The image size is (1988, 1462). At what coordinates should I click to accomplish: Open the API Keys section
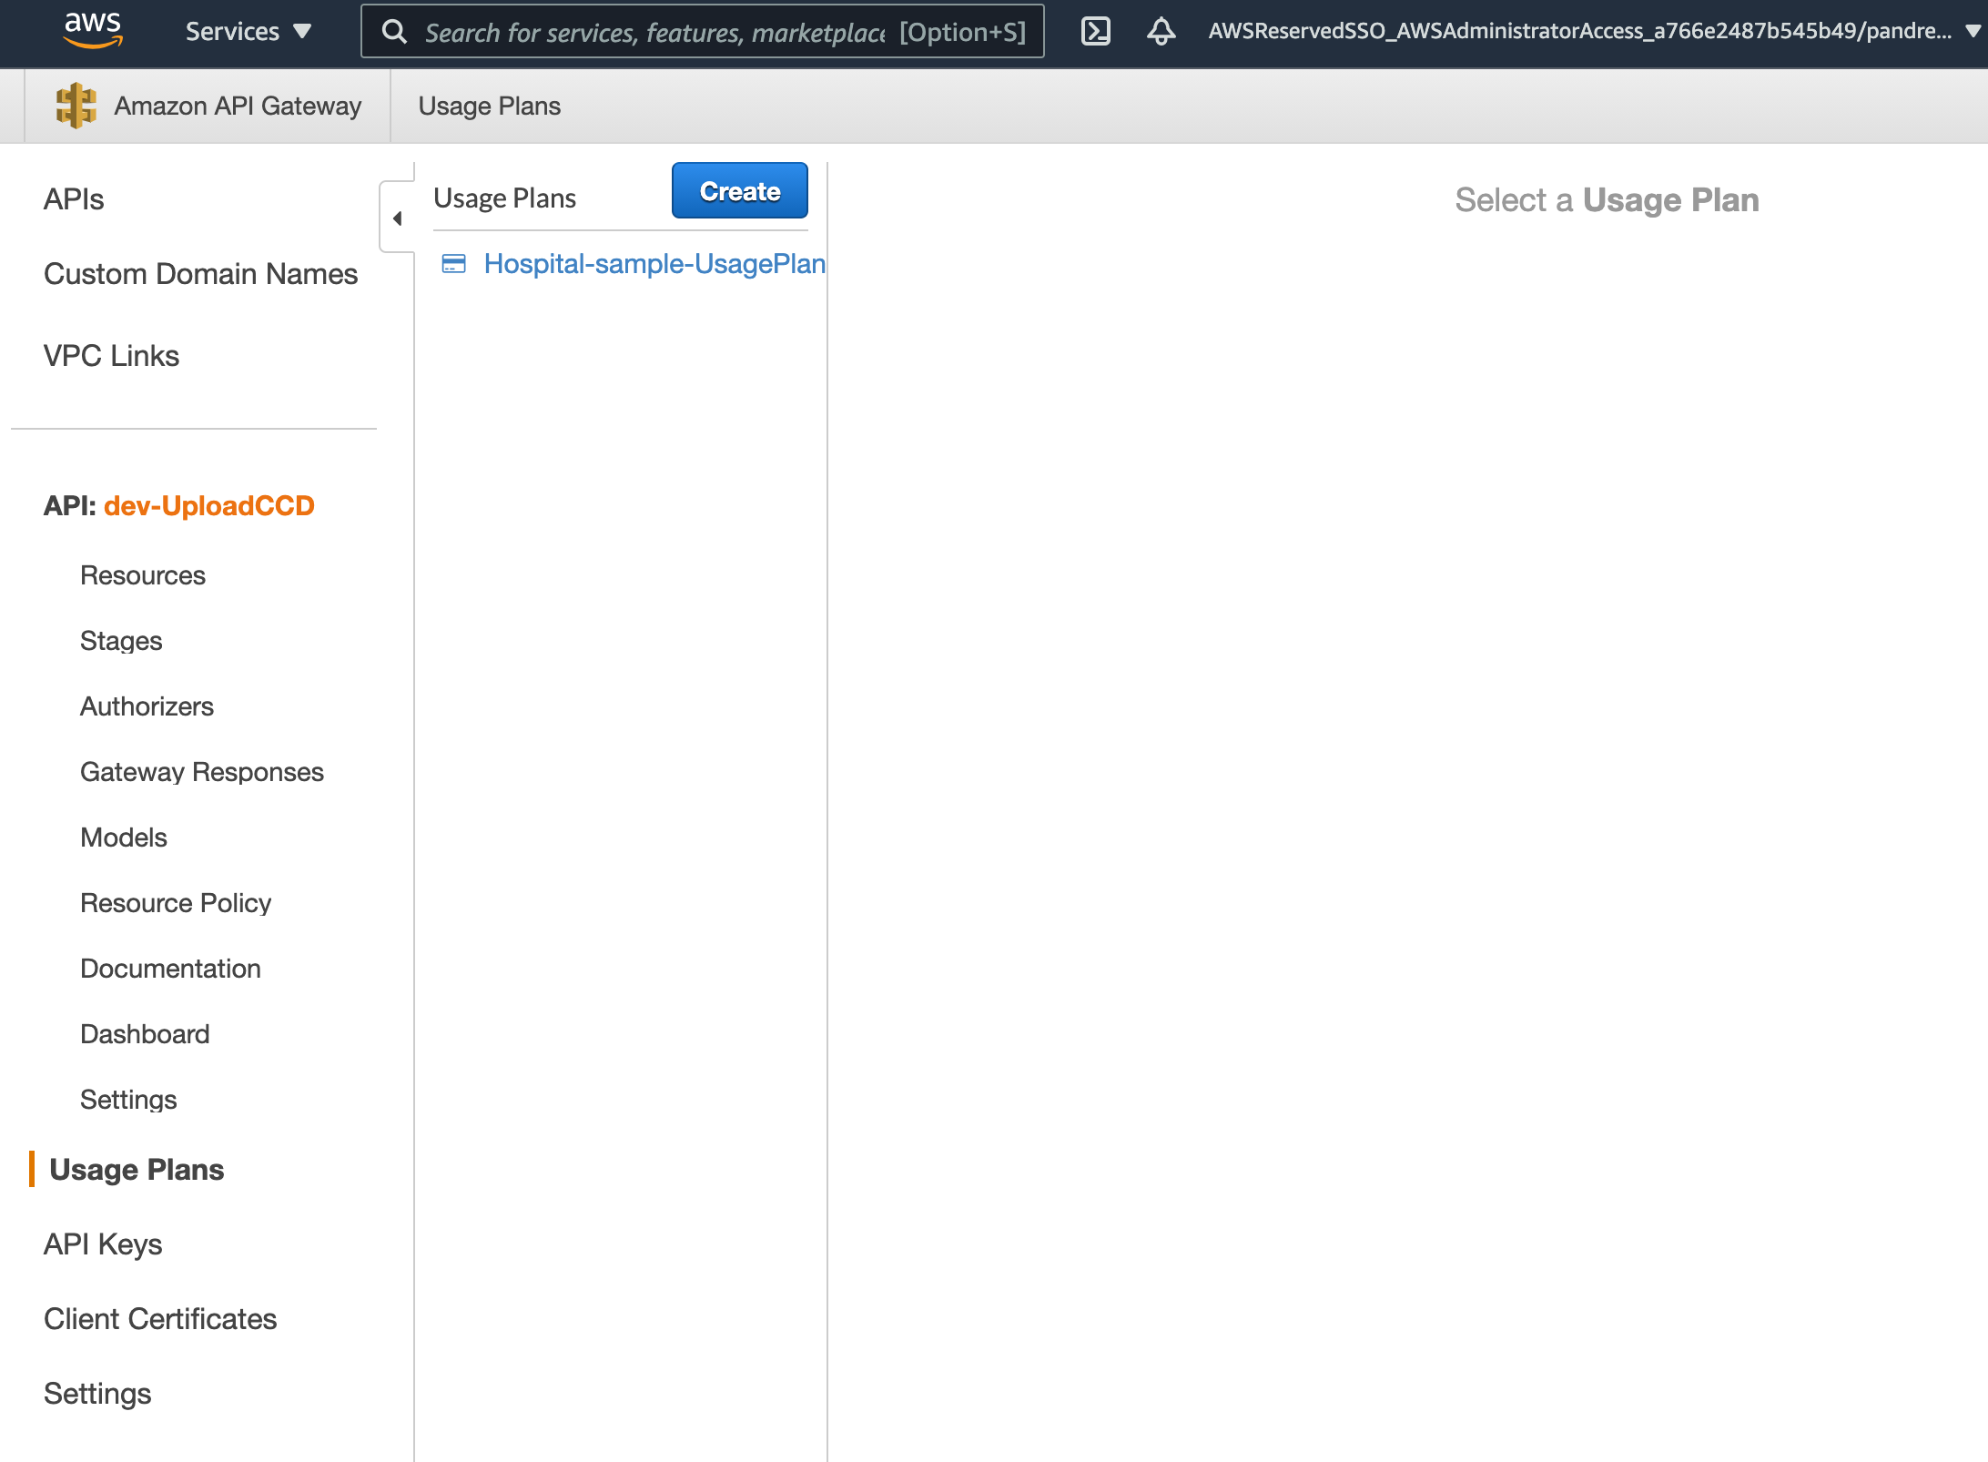[103, 1244]
